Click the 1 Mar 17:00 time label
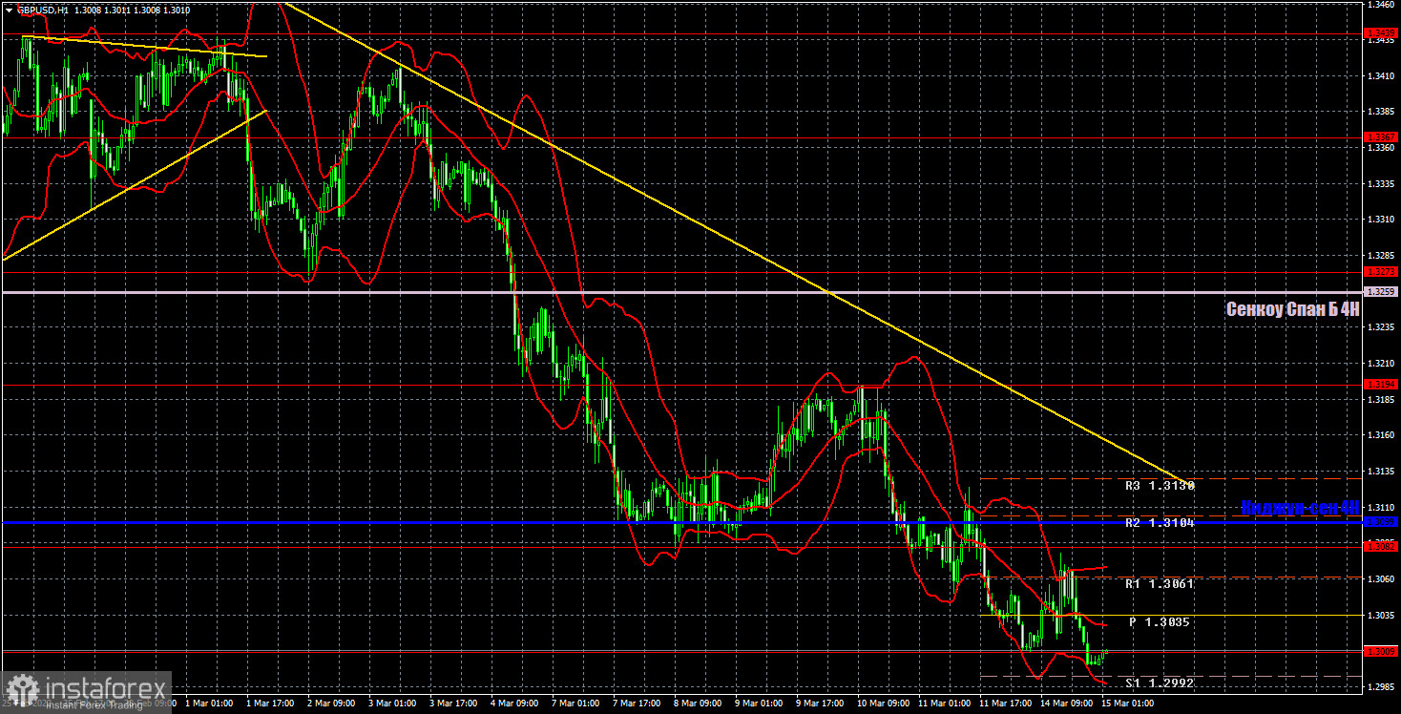The image size is (1401, 714). 271,703
